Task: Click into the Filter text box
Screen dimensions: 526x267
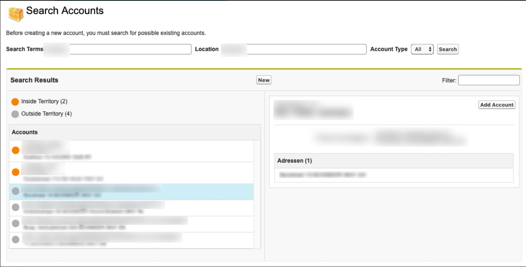Action: pos(489,80)
